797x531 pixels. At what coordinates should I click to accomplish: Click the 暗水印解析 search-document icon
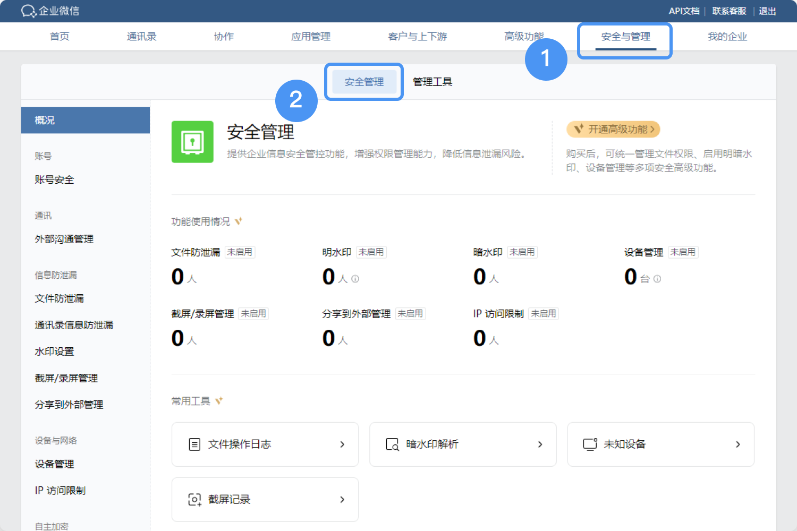pos(392,444)
